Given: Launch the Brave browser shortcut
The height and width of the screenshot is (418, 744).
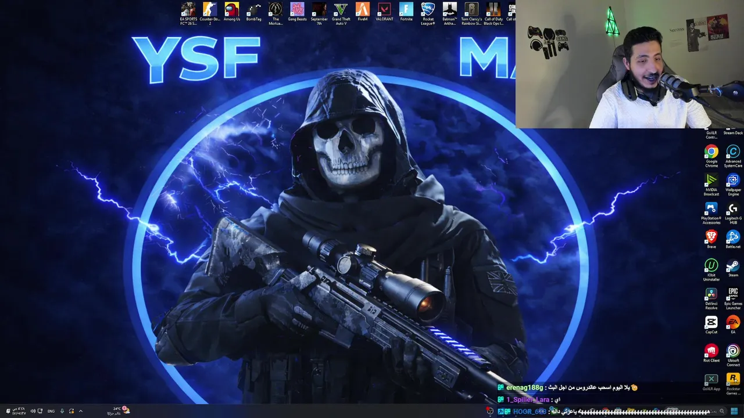Looking at the screenshot, I should (x=711, y=240).
